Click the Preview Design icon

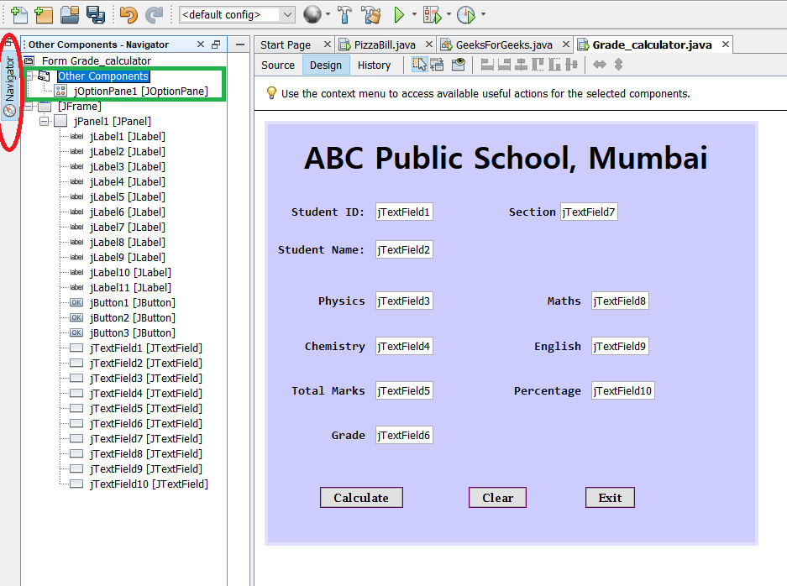pyautogui.click(x=460, y=65)
